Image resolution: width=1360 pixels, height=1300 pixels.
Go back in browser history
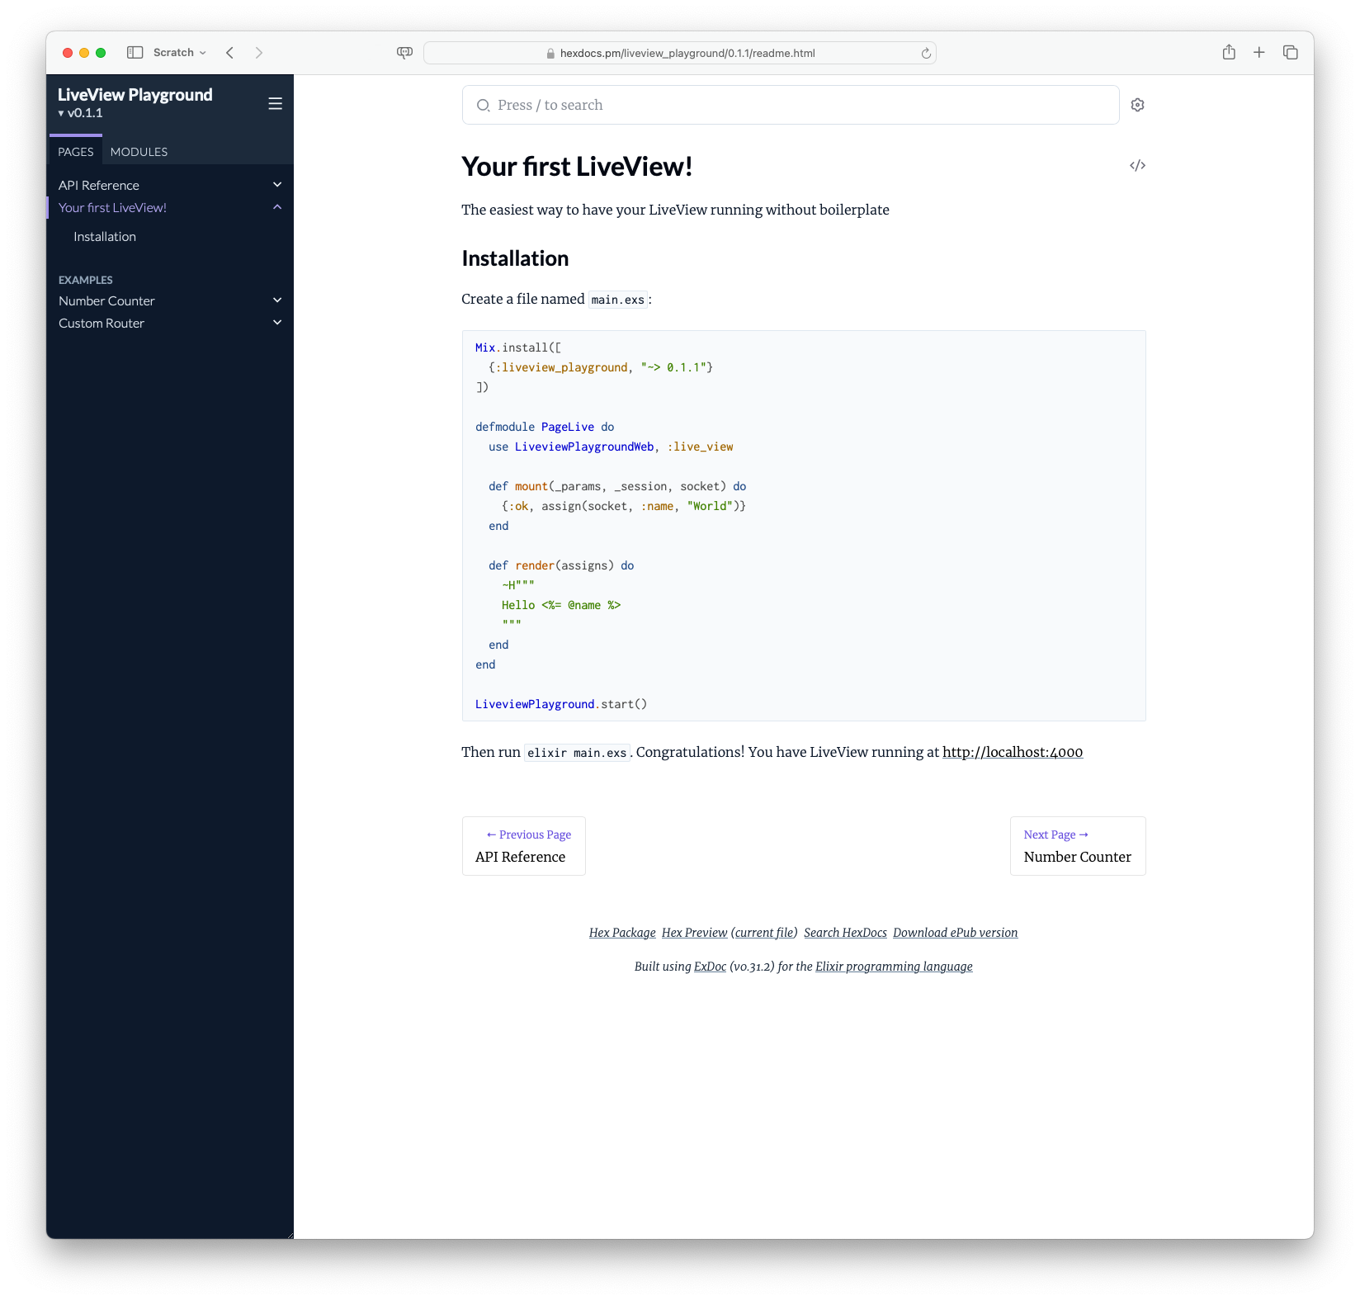tap(230, 52)
